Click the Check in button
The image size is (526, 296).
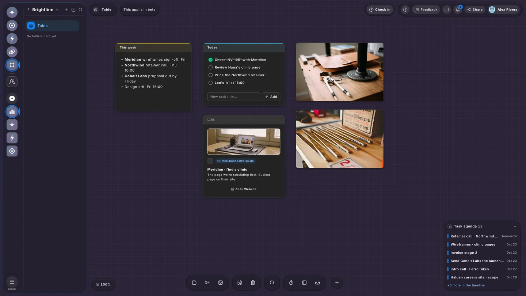[380, 10]
